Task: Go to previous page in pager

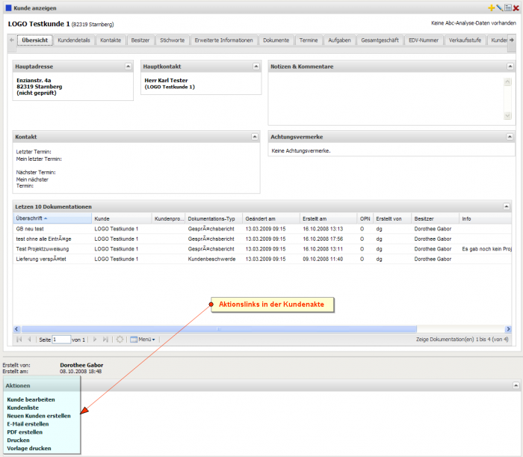Action: pyautogui.click(x=29, y=340)
